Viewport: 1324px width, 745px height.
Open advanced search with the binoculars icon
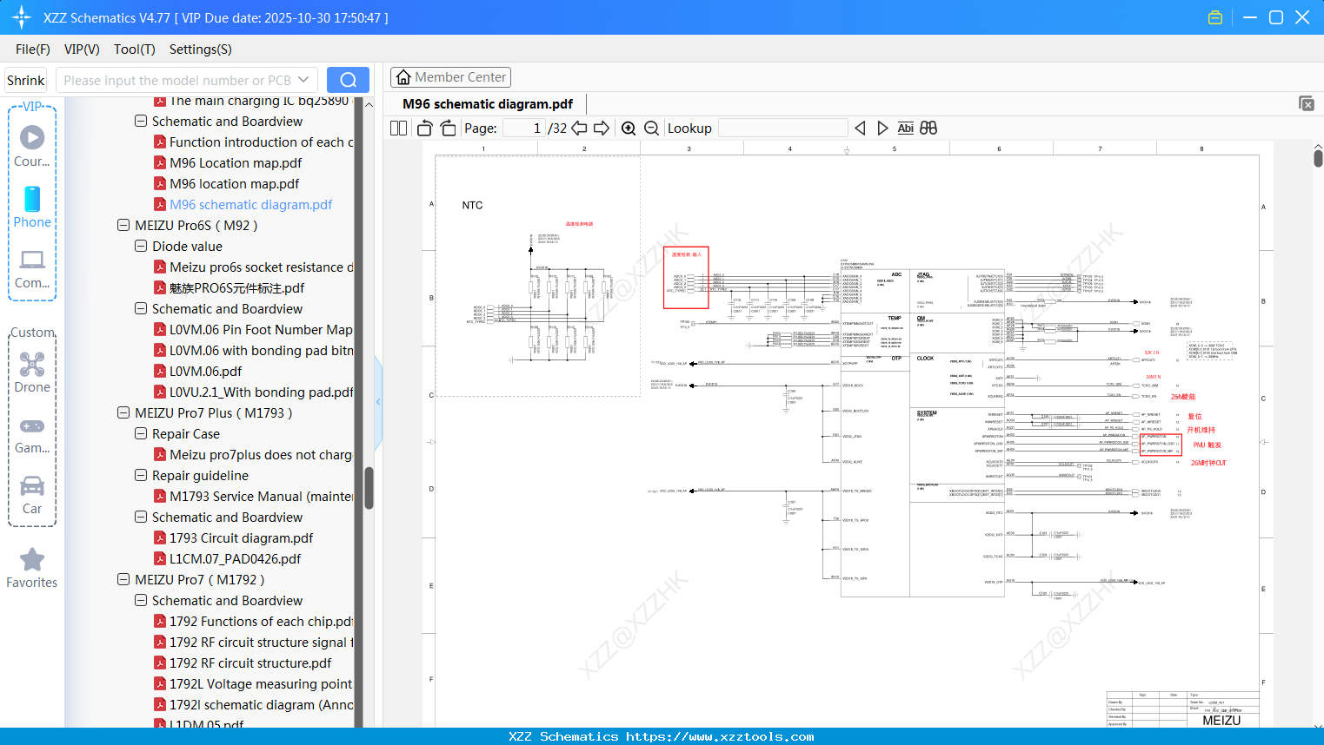pyautogui.click(x=928, y=128)
